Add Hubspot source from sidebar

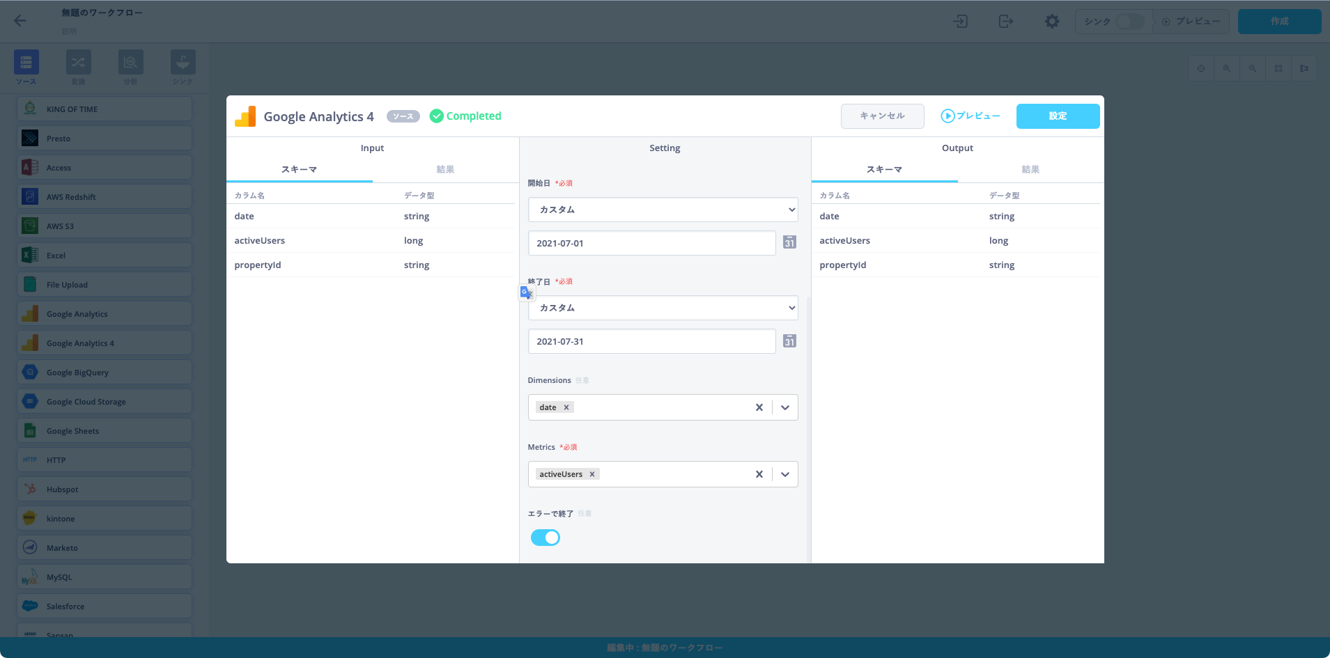105,489
